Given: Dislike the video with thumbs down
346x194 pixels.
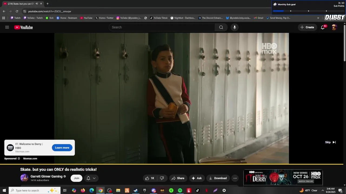Looking at the screenshot, I should coord(162,178).
